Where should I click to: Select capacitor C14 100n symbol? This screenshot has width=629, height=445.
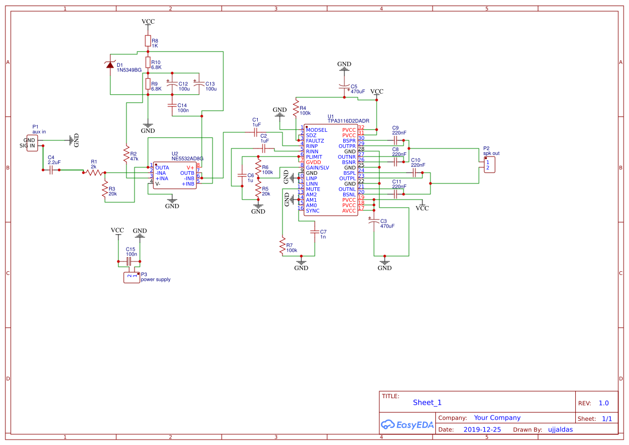(172, 105)
